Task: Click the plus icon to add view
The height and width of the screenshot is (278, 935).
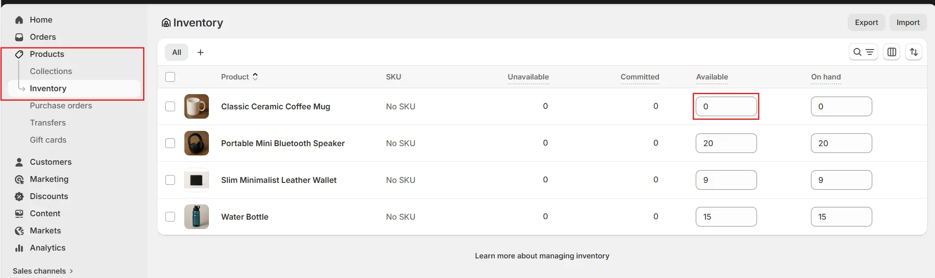Action: [x=201, y=52]
